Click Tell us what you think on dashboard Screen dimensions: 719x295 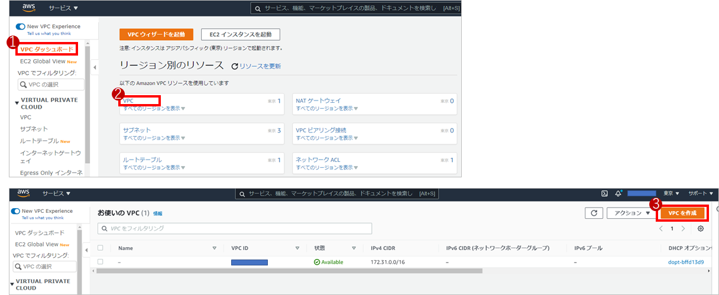(49, 34)
